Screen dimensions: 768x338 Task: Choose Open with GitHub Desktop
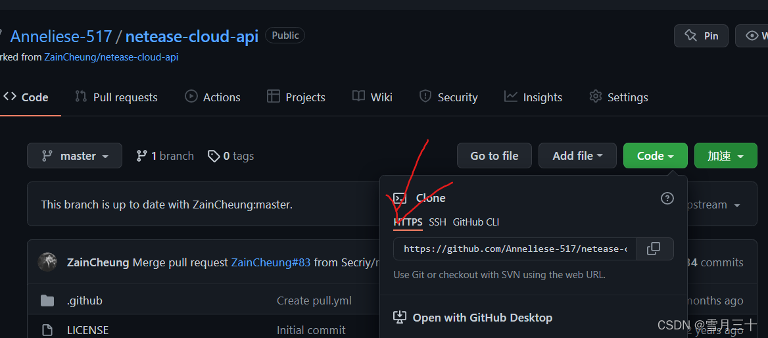[473, 318]
